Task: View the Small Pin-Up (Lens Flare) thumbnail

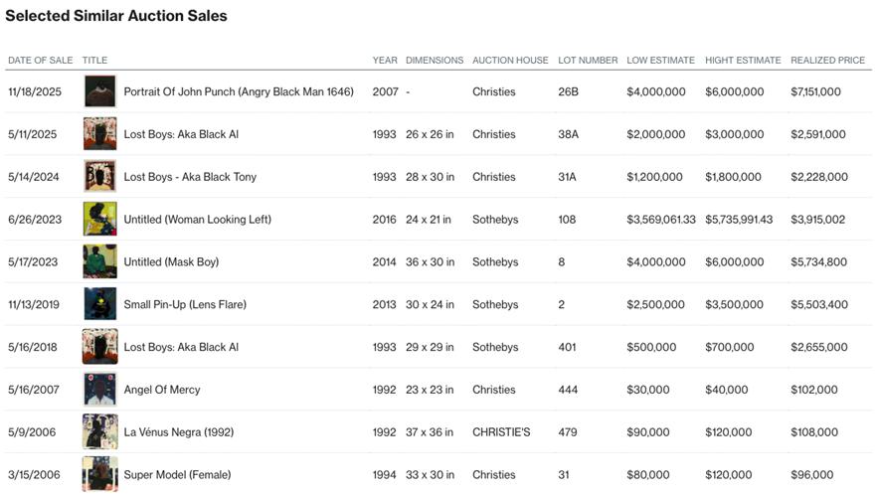Action: pos(99,304)
